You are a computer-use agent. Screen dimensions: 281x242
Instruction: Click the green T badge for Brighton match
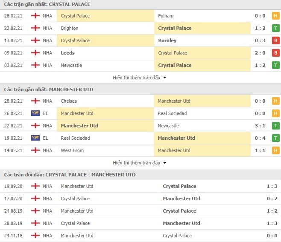pyautogui.click(x=275, y=28)
